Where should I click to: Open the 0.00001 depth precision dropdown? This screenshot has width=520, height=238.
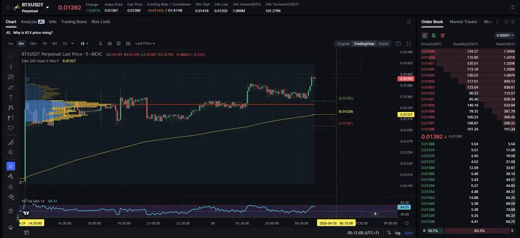[x=505, y=35]
